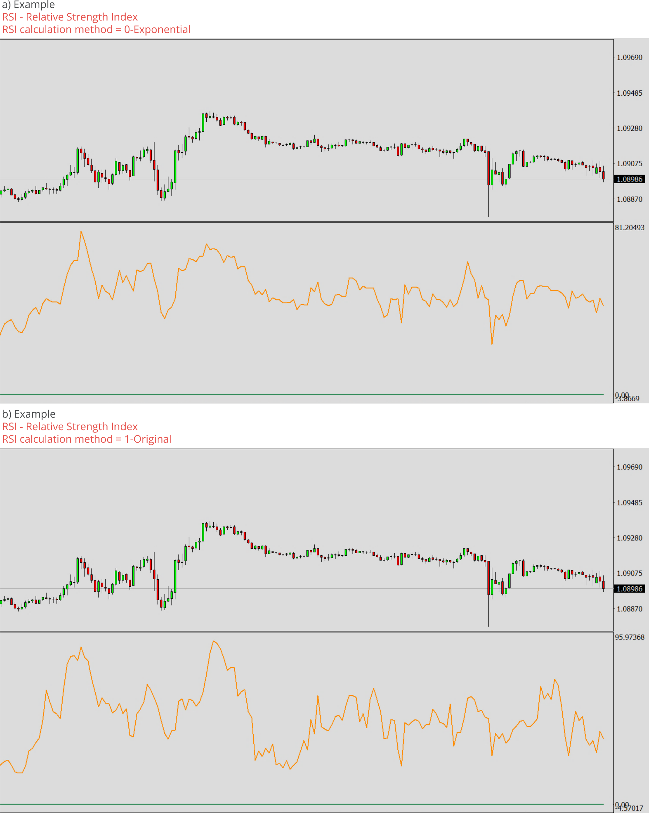Click the 1.09690 price label in example a chart

pos(630,57)
